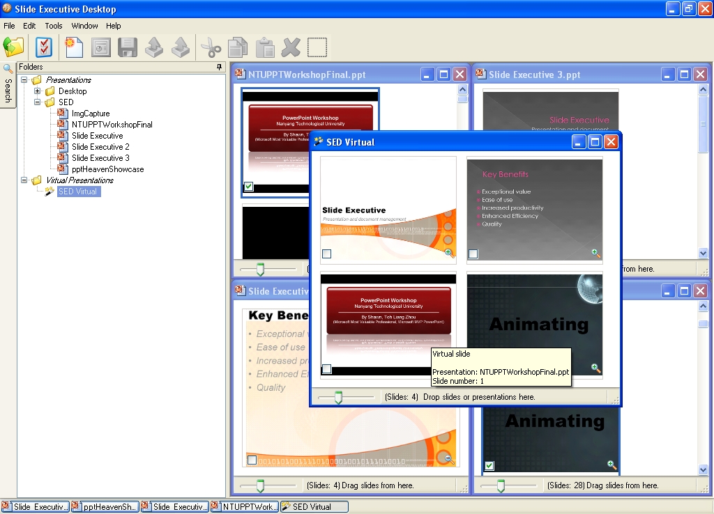Click the NTUPPTWorkshopFinal.ppt window title icon
Viewport: 714px width, 514px height.
click(241, 74)
